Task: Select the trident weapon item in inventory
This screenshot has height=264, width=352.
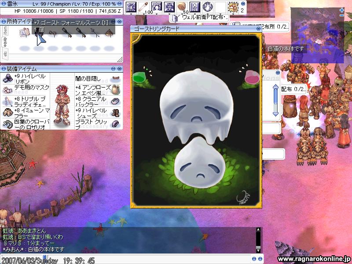Action: [x=95, y=33]
